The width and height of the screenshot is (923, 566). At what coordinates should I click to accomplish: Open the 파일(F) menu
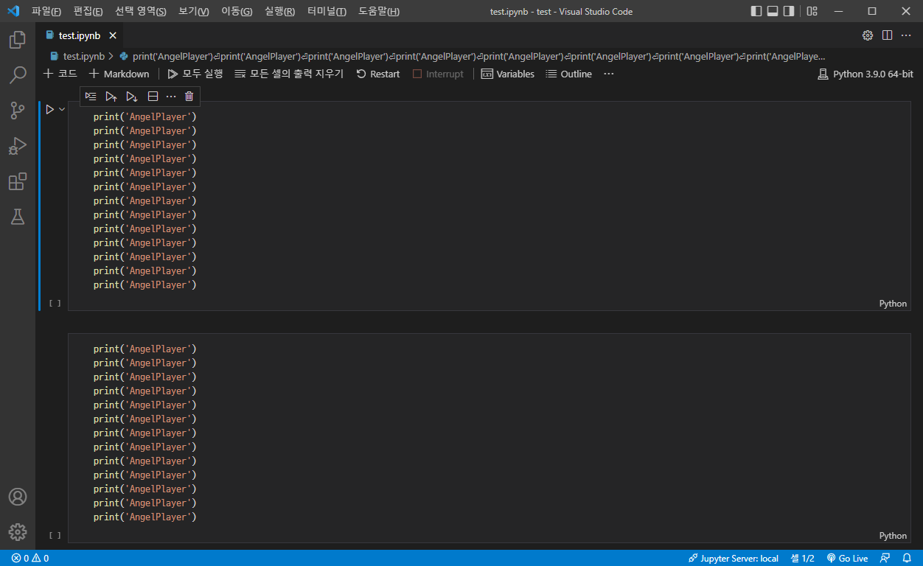tap(46, 11)
